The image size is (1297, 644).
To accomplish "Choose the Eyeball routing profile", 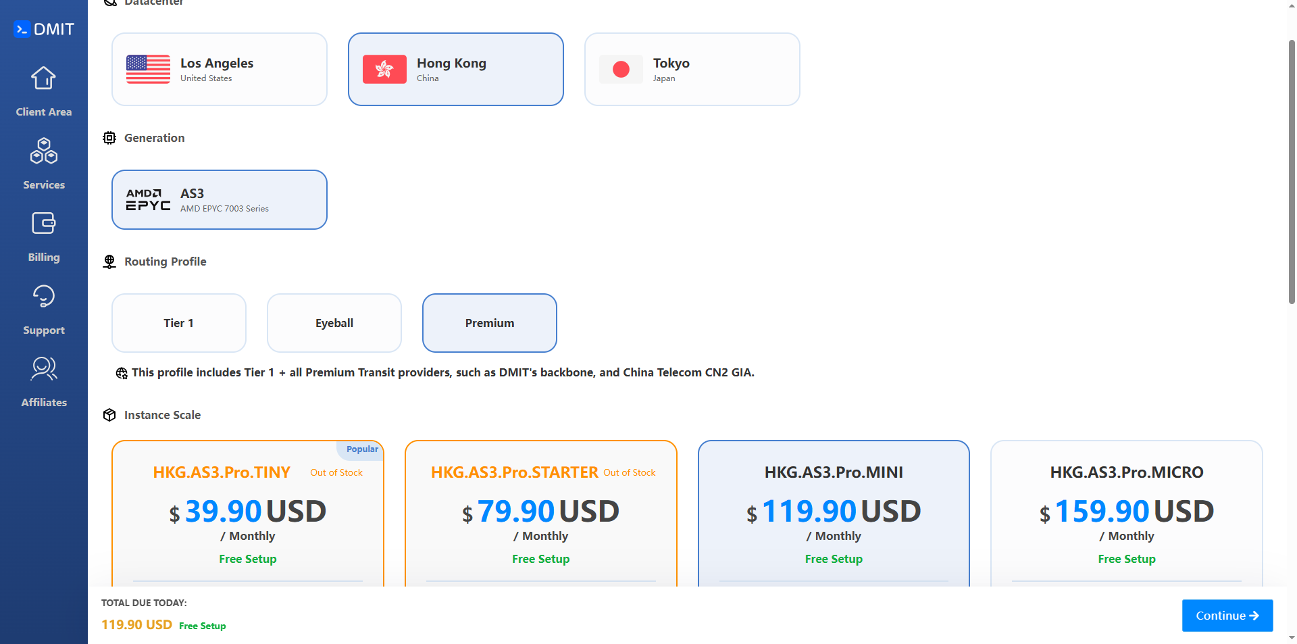I will click(334, 323).
